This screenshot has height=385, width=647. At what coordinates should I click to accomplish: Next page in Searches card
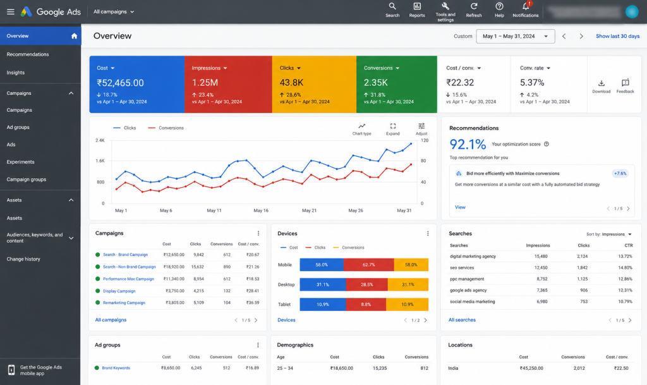(630, 321)
